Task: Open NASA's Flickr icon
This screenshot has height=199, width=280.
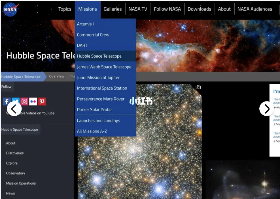Action: pyautogui.click(x=33, y=101)
